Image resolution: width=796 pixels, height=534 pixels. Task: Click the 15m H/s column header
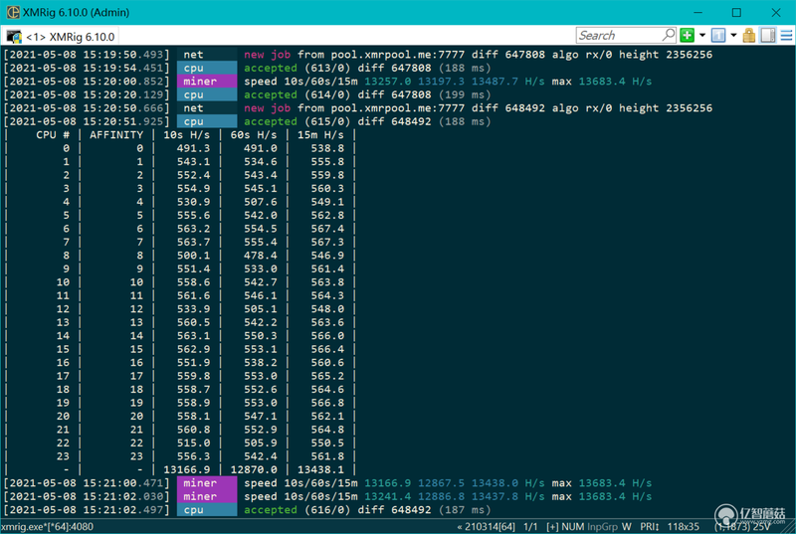tap(320, 135)
